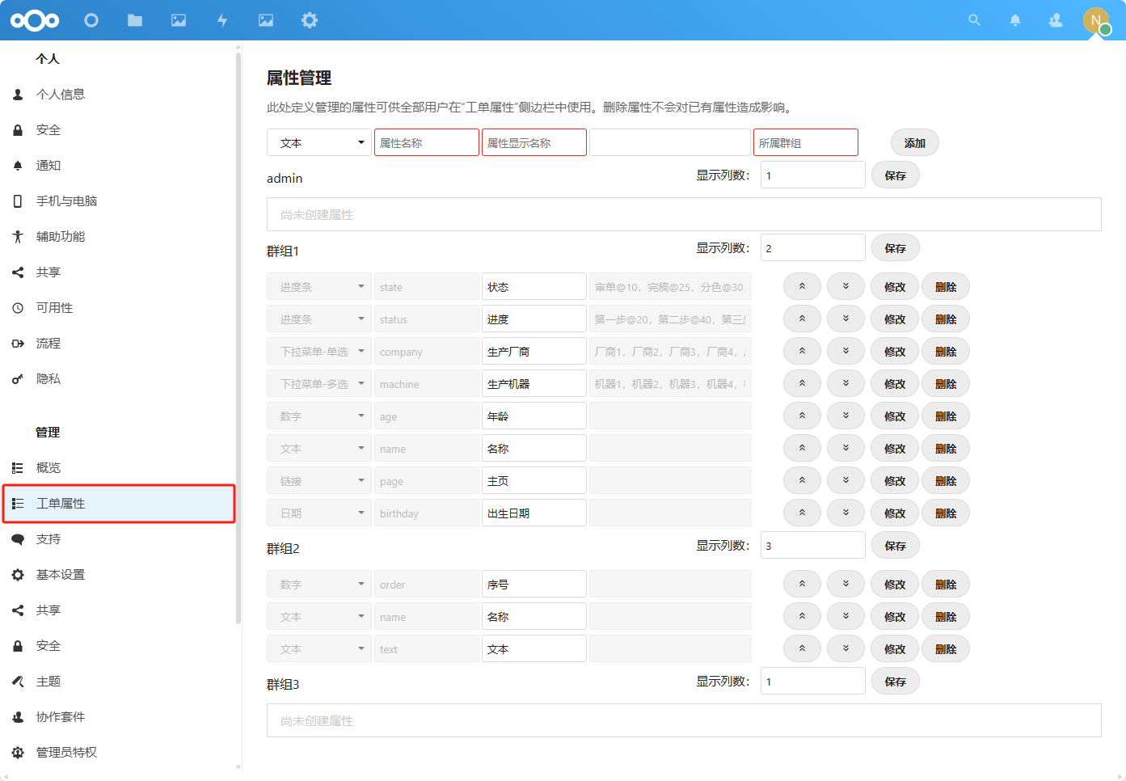Edit 群组2 显示列数 field
The width and height of the screenshot is (1126, 781).
point(813,545)
